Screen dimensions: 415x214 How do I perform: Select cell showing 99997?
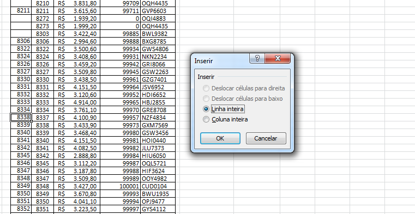pyautogui.click(x=121, y=209)
